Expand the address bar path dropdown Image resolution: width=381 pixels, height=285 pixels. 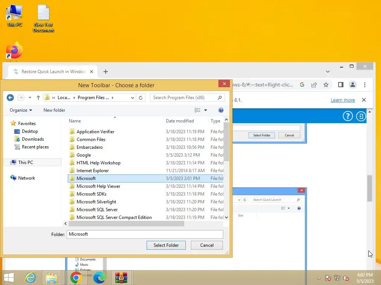[x=132, y=98]
